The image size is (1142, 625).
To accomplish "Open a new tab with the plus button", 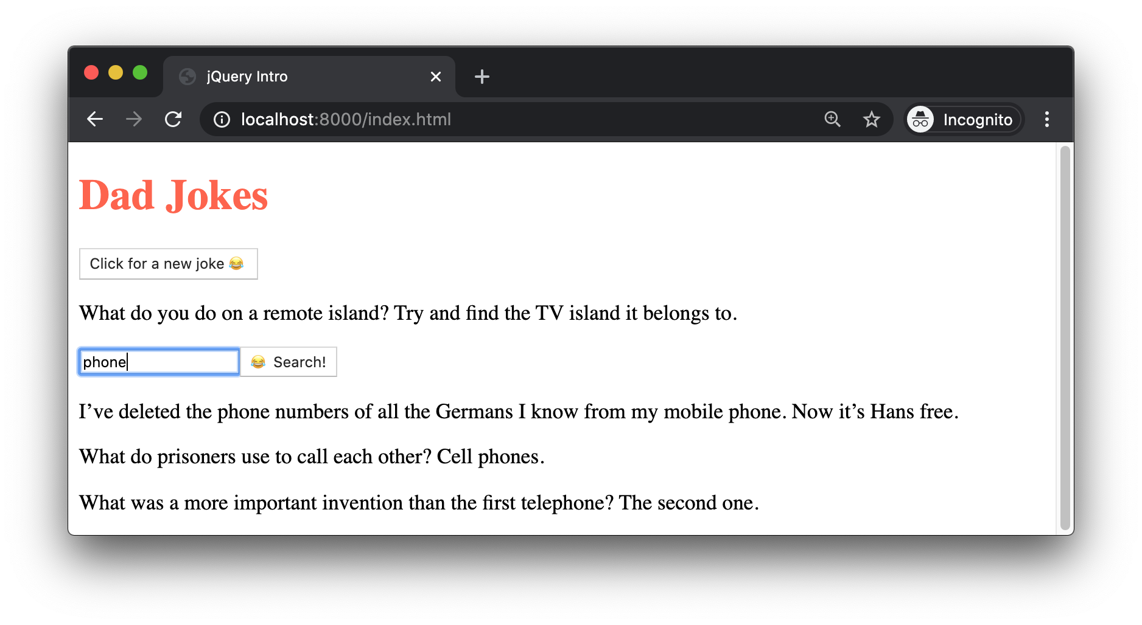I will [482, 77].
